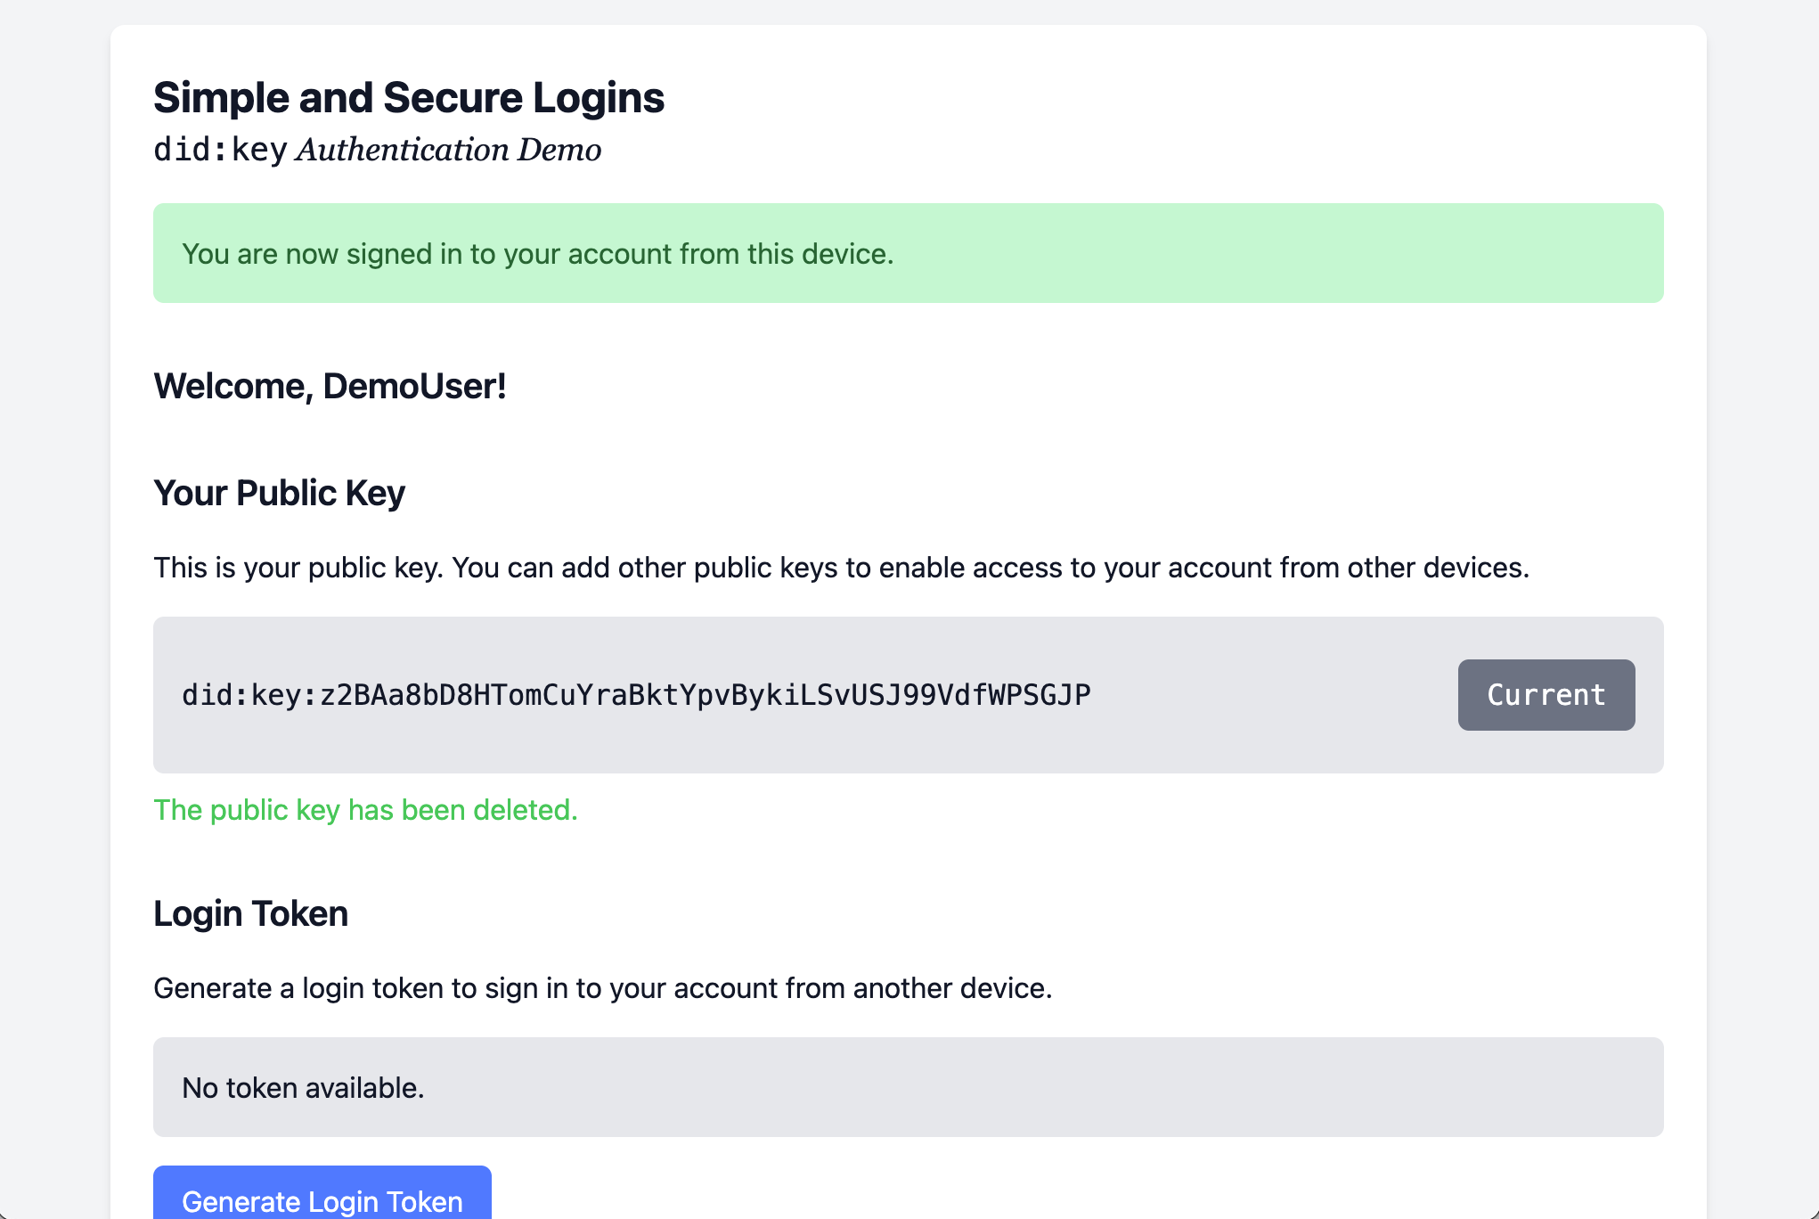Screen dimensions: 1819x1219
Task: Click the 'Simple and Secure Logins' heading
Action: click(409, 97)
